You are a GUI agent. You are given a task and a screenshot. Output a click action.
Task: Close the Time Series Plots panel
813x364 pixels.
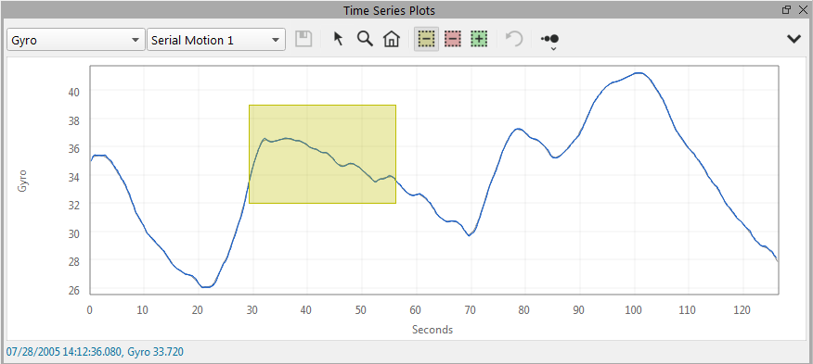click(801, 9)
